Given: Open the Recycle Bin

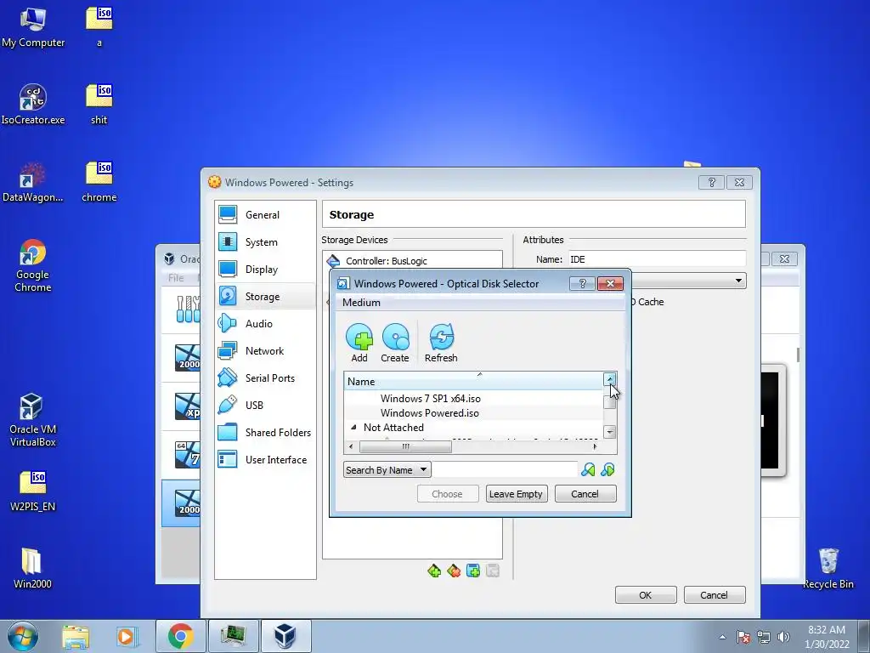Looking at the screenshot, I should pyautogui.click(x=828, y=568).
